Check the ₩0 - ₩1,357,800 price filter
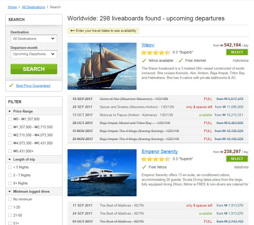254x225 pixels. [x=10, y=119]
